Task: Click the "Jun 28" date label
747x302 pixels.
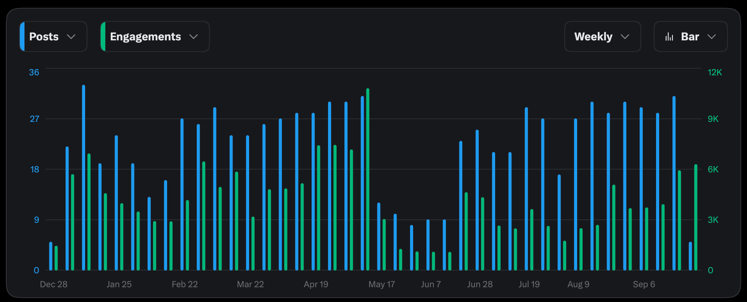Action: coord(480,284)
